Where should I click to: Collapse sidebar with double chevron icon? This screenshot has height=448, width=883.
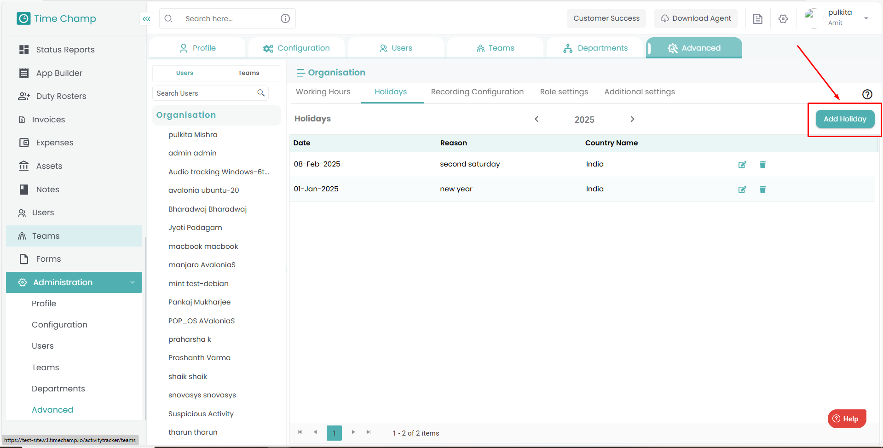click(146, 19)
